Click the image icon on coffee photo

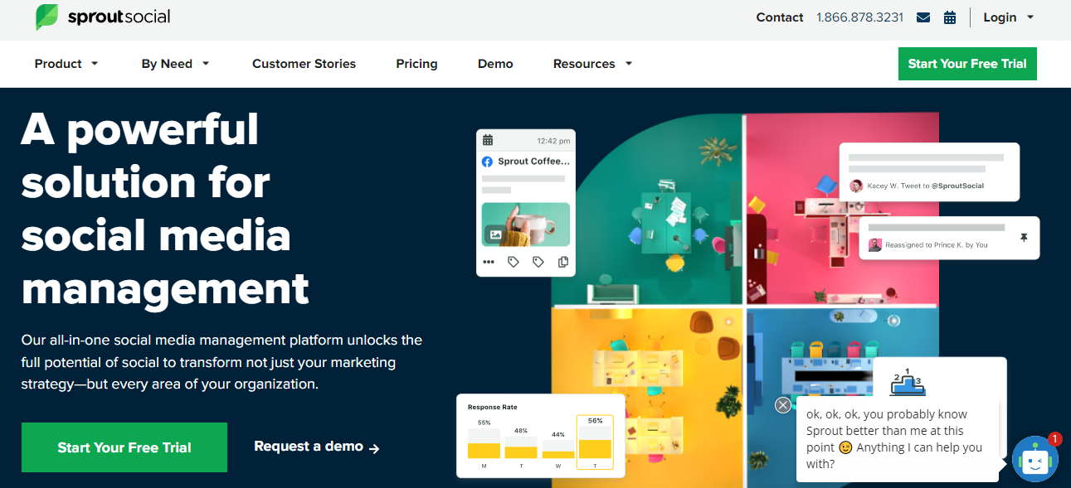pos(496,234)
